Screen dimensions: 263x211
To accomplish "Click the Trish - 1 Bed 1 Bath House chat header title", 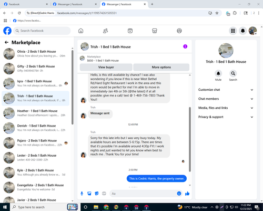I will [110, 47].
